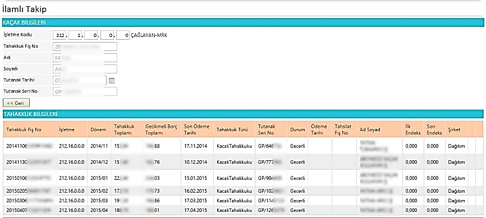The image size is (486, 218).
Task: Focus the Tutanak Seri No field
Action: pos(85,91)
